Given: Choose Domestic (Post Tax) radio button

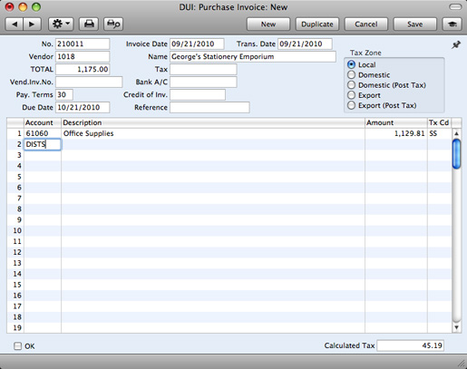Looking at the screenshot, I should (351, 85).
